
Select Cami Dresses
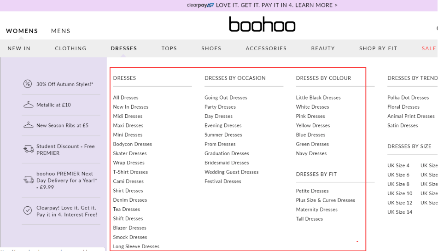128,181
